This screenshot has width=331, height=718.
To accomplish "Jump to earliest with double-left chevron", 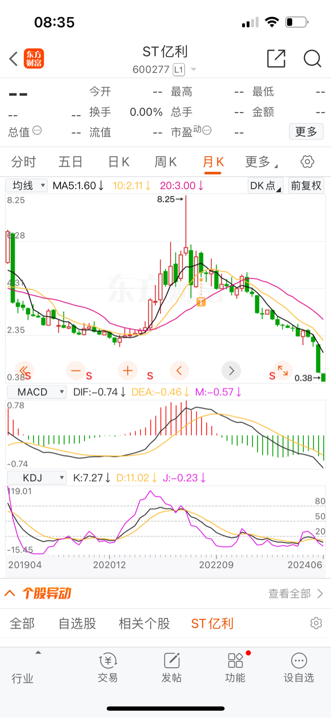I will 24,370.
